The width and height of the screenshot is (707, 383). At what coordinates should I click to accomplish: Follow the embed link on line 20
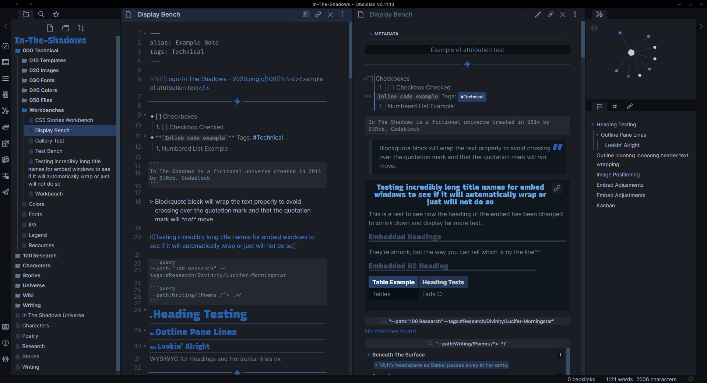(x=232, y=242)
